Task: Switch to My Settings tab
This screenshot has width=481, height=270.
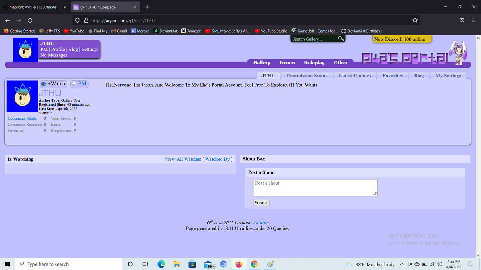Action: (x=448, y=75)
